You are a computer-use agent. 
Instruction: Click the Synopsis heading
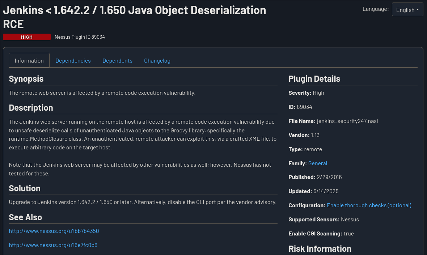pyautogui.click(x=26, y=78)
